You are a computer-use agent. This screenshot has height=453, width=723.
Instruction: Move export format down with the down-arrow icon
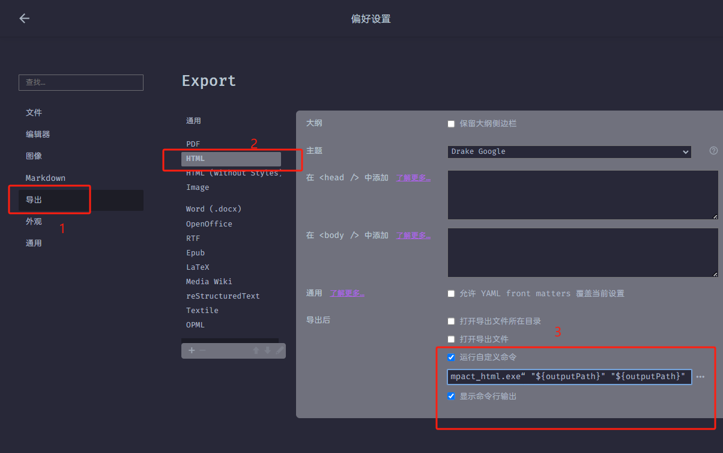click(267, 350)
